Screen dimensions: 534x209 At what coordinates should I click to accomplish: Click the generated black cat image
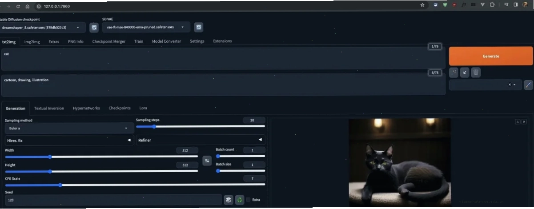[x=400, y=161]
